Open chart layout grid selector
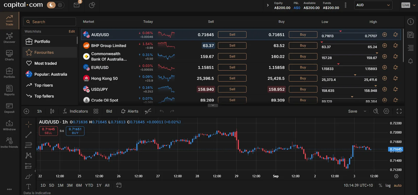 point(96,111)
